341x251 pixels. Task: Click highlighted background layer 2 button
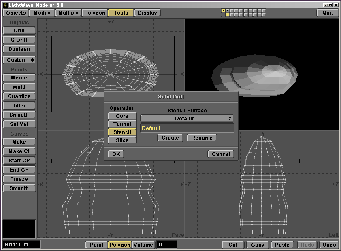click(228, 15)
